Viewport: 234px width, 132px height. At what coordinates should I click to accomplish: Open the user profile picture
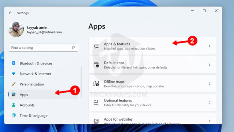pyautogui.click(x=16, y=29)
